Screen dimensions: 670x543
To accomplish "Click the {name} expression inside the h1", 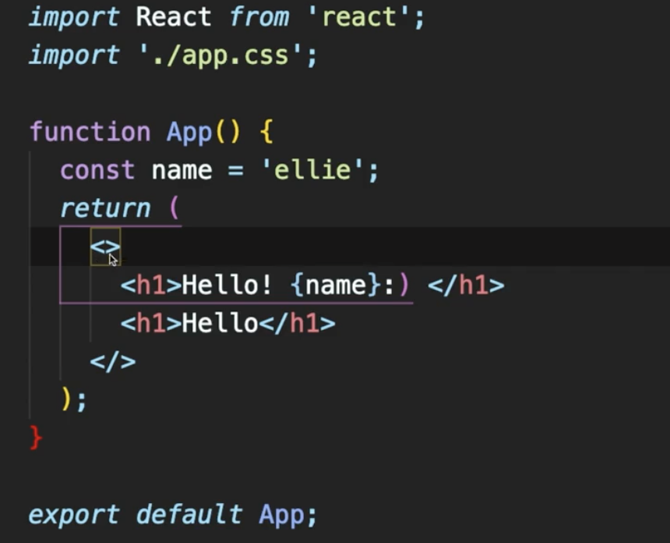I will (x=336, y=285).
